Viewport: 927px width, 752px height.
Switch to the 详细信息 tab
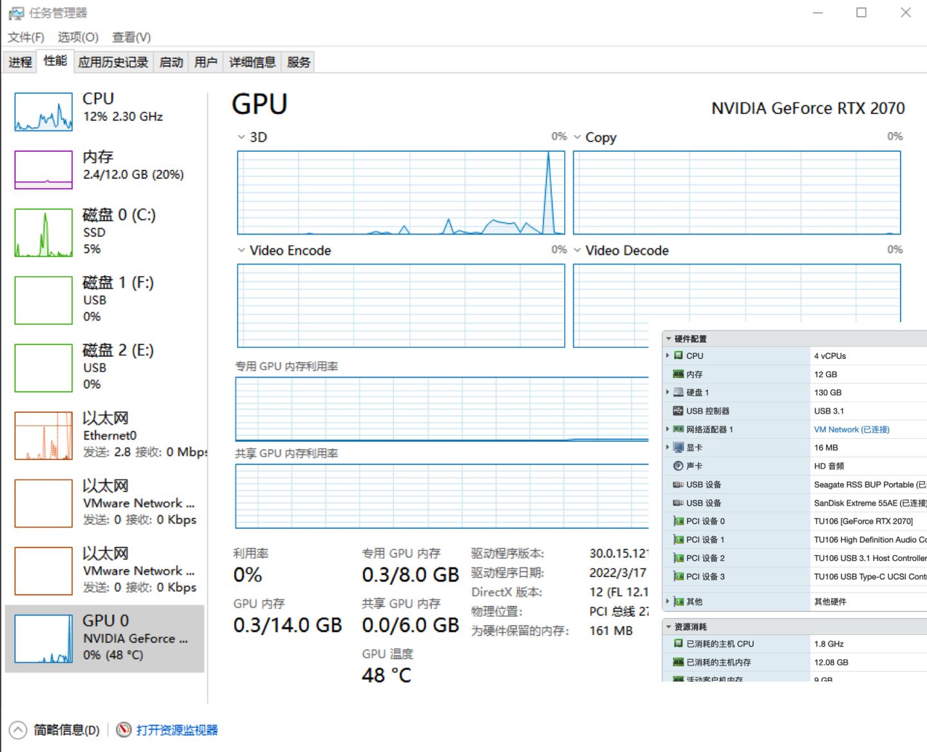point(252,62)
